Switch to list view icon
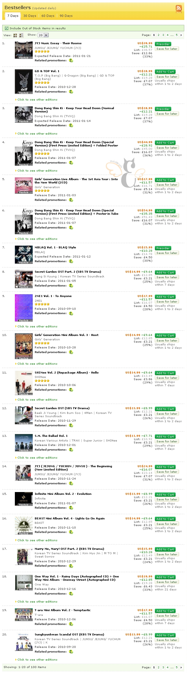 click(x=21, y=35)
